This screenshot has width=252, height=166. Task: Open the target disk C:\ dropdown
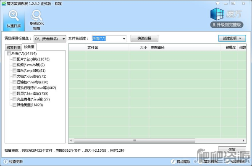tap(50, 39)
